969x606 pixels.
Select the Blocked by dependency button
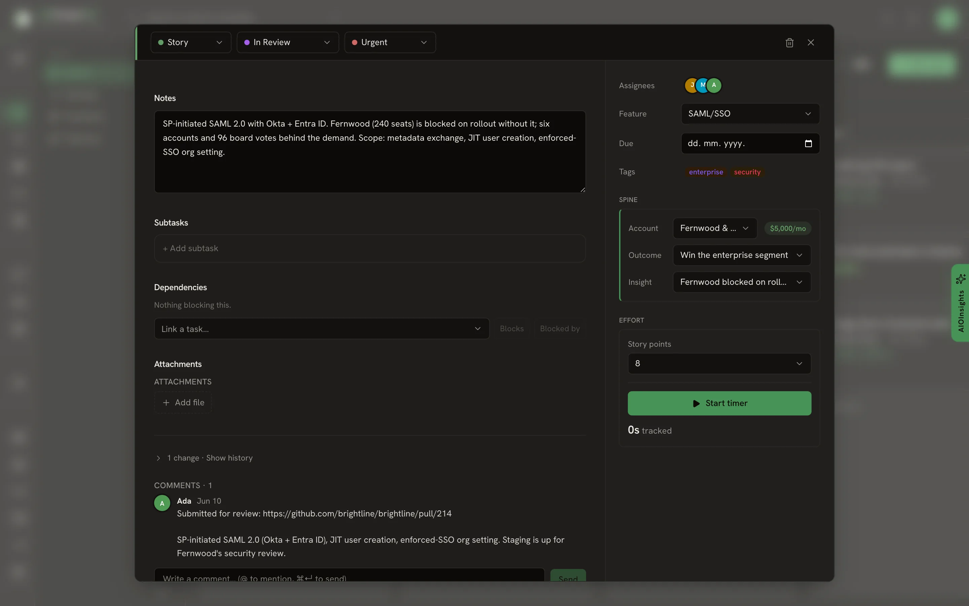560,329
